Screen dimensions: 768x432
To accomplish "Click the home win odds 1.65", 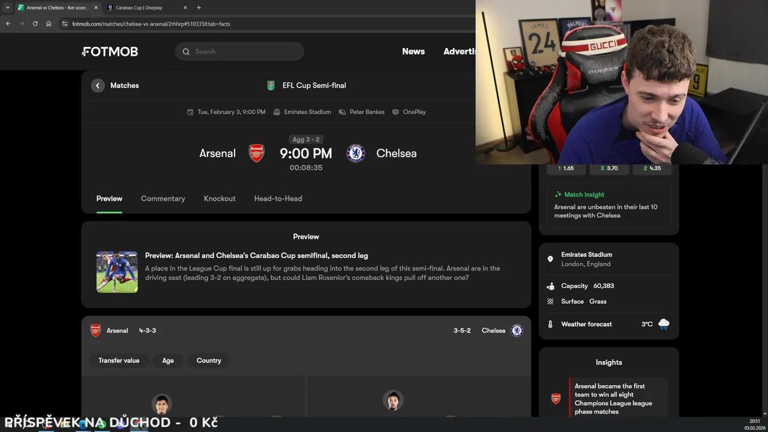I will pos(566,169).
